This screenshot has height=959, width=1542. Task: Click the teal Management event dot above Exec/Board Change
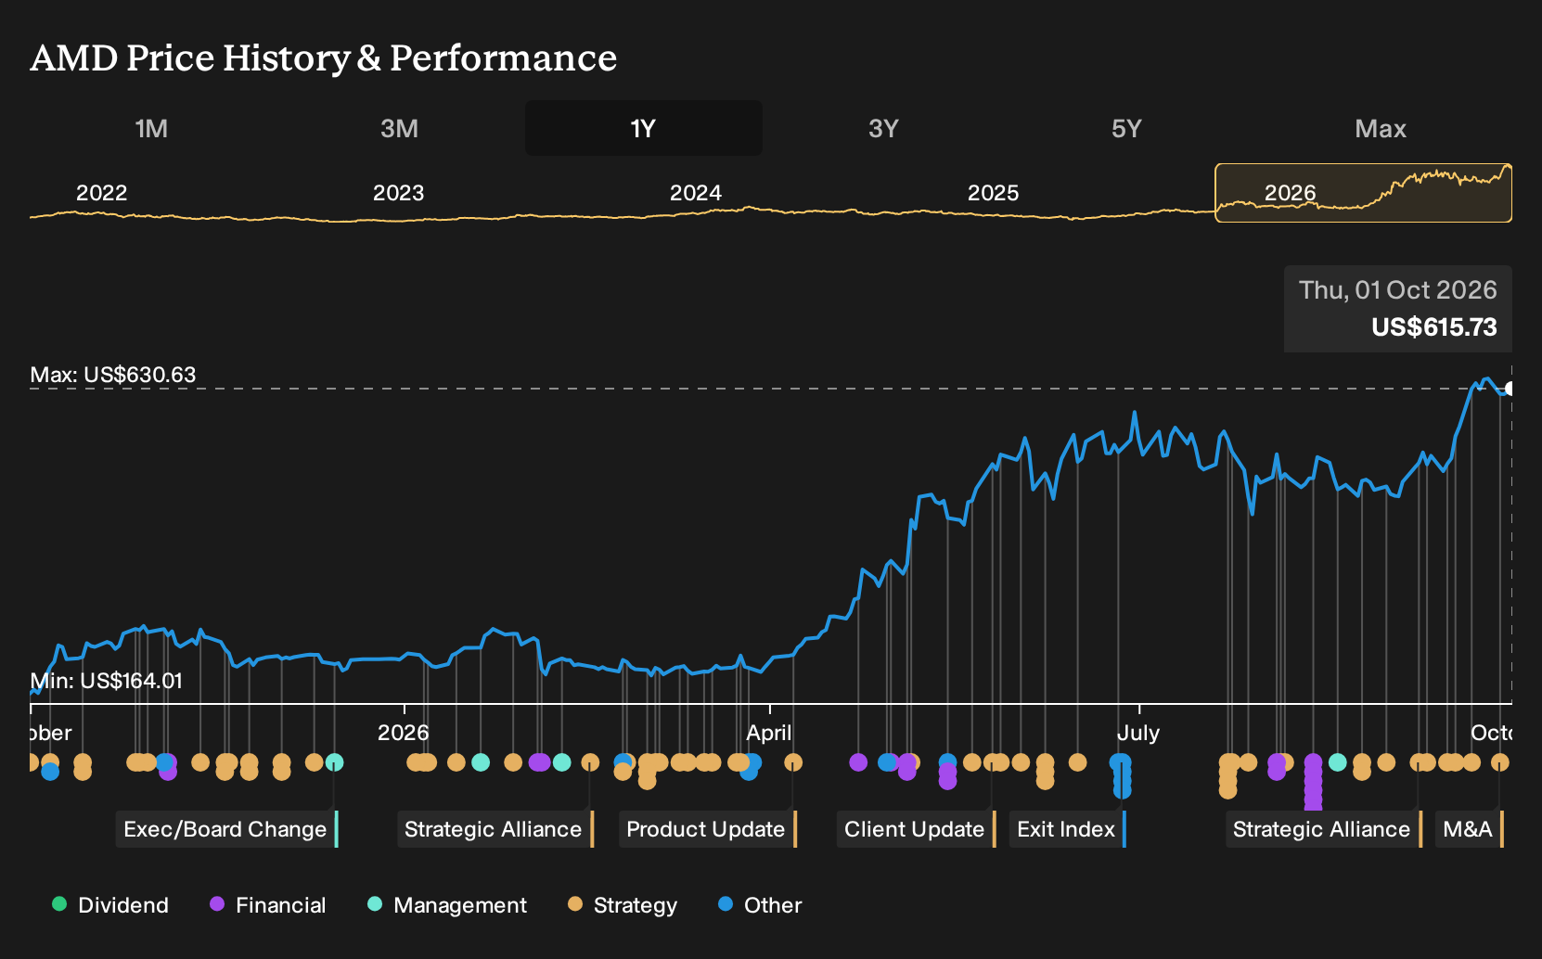click(334, 762)
